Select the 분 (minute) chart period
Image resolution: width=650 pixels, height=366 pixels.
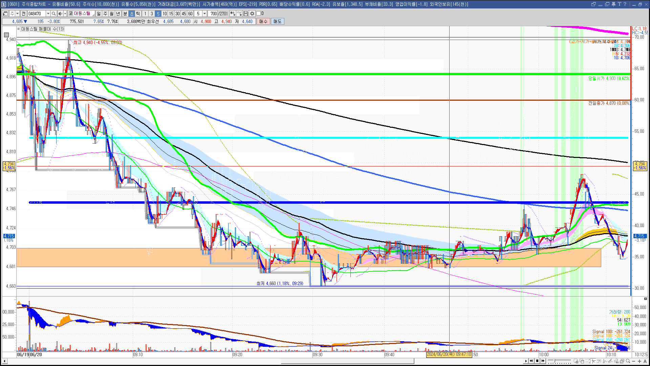125,14
